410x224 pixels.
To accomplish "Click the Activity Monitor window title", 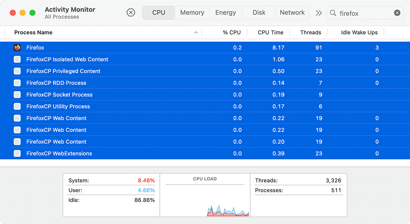I will [70, 9].
